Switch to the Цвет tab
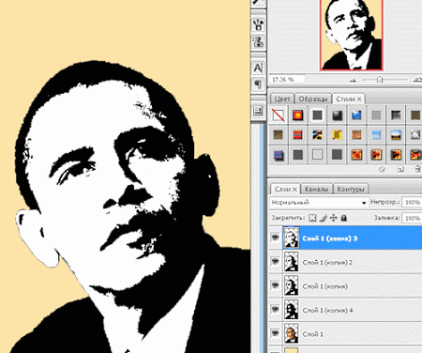422x353 pixels. [x=282, y=99]
